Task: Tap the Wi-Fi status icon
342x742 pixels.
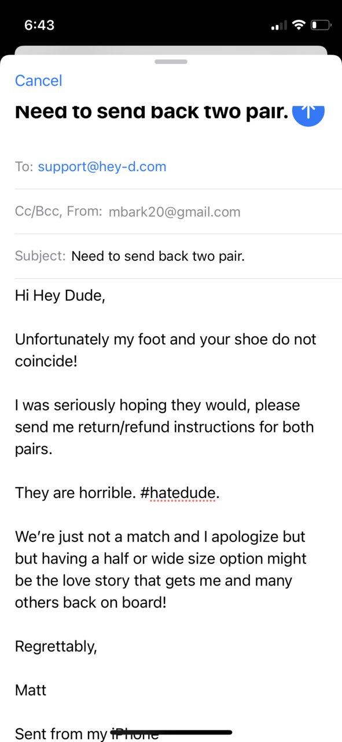Action: click(x=299, y=25)
